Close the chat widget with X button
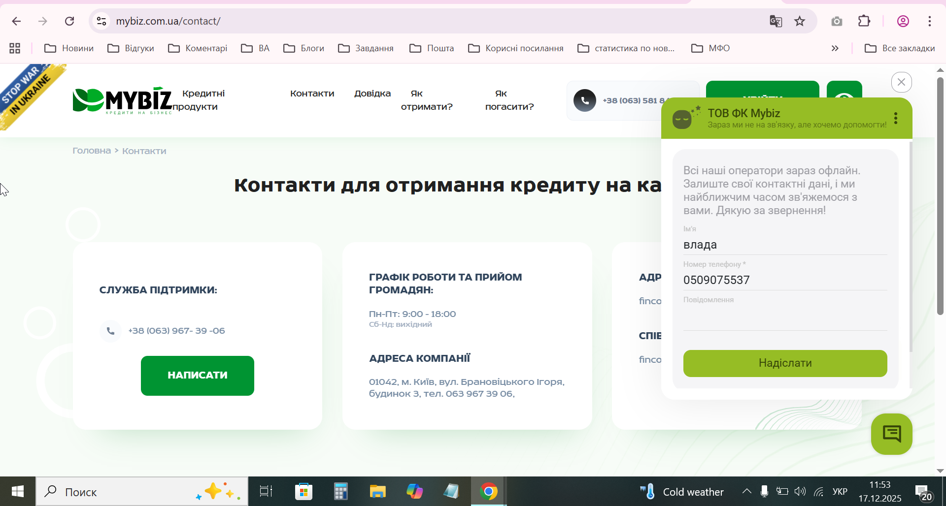 tap(902, 82)
